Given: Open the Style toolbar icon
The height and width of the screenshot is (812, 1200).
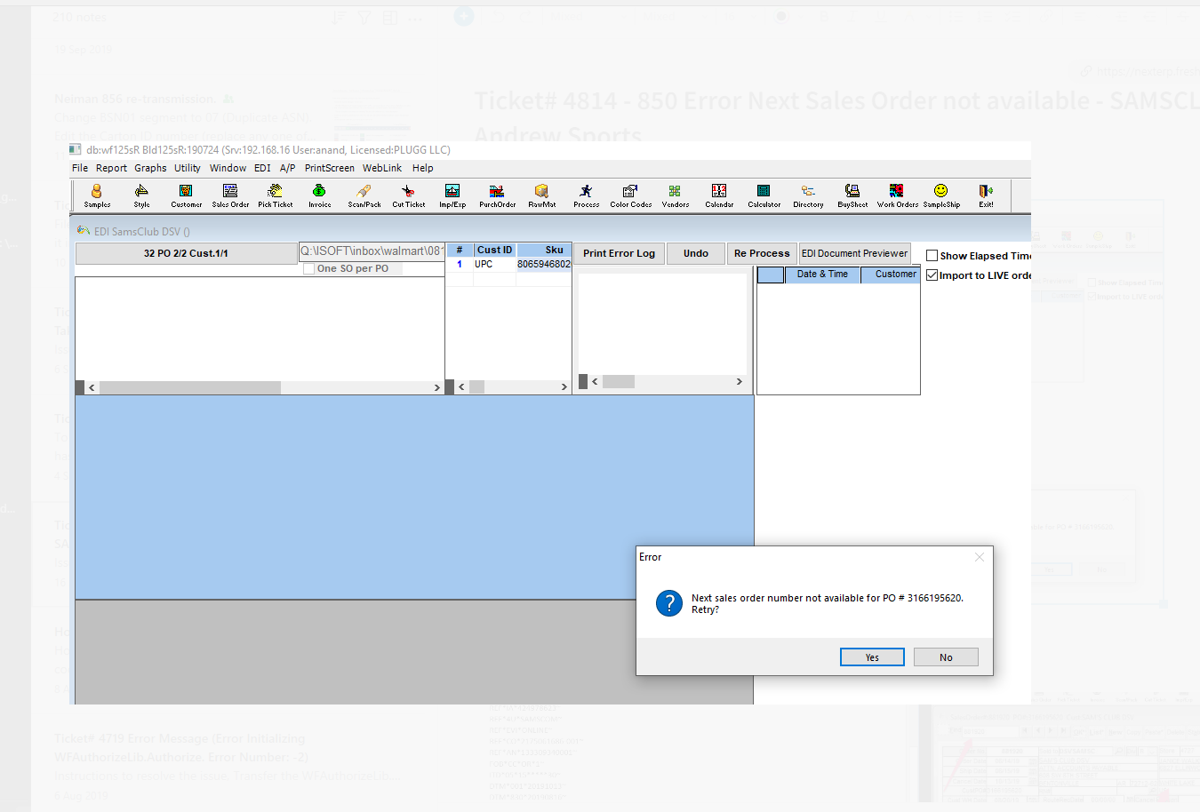Looking at the screenshot, I should click(x=141, y=195).
